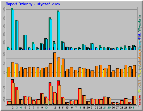Image resolution: width=143 pixels, height=111 pixels.
Task: Select day label 12 on the x-axis
Action: (54, 108)
